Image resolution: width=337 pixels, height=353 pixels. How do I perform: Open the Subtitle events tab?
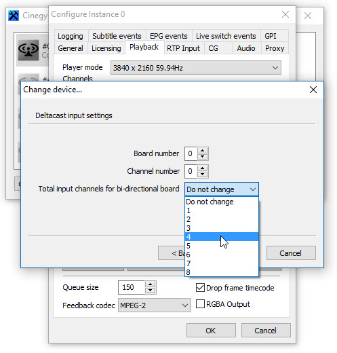pyautogui.click(x=117, y=36)
